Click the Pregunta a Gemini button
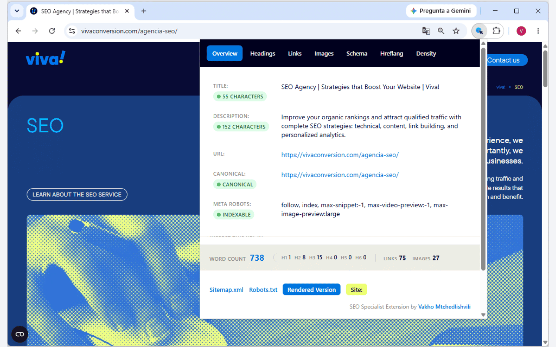 pyautogui.click(x=441, y=11)
